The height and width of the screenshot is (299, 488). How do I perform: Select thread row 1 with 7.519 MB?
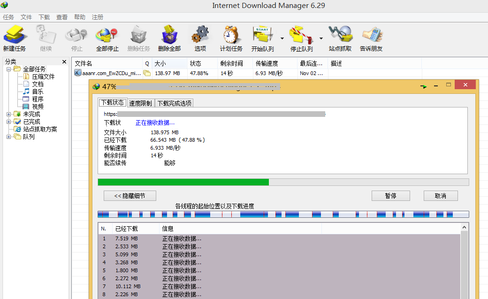(x=279, y=238)
